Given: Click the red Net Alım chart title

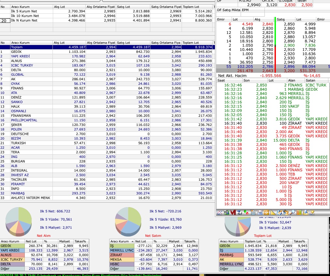Looking at the screenshot, I should (x=44, y=236).
